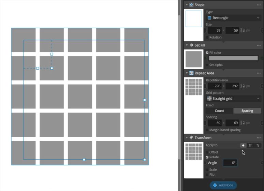Click the gray fill color swatch bar

pos(233,58)
